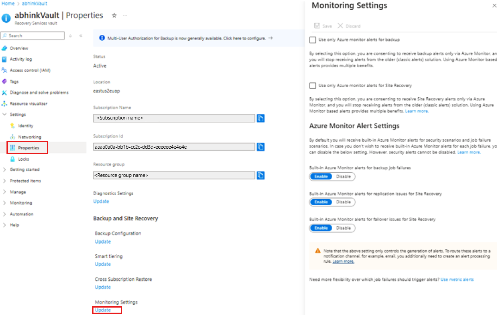Select Networking under Settings
The width and height of the screenshot is (497, 315).
point(30,137)
